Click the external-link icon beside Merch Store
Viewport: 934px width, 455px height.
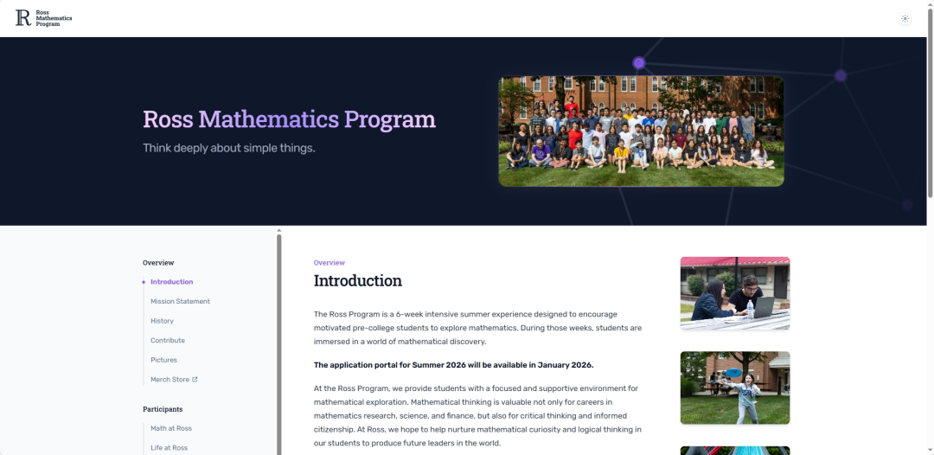[x=195, y=380]
